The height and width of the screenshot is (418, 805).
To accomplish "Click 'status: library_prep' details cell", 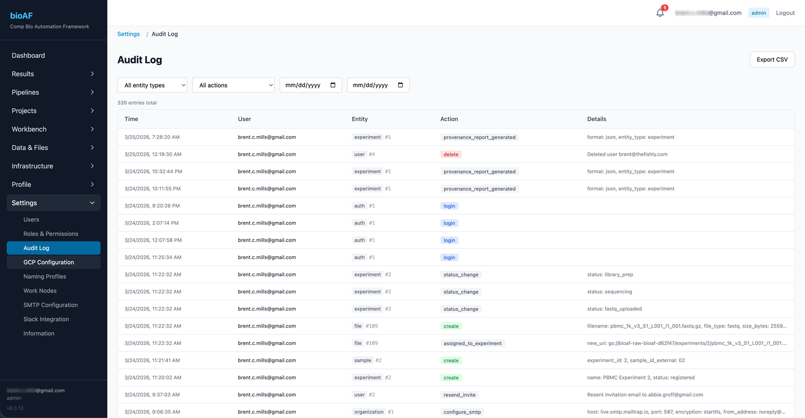I will point(610,275).
